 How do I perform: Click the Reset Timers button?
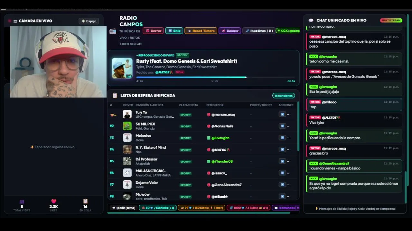[201, 31]
